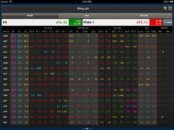Select the BCE stock symbol

5,122
